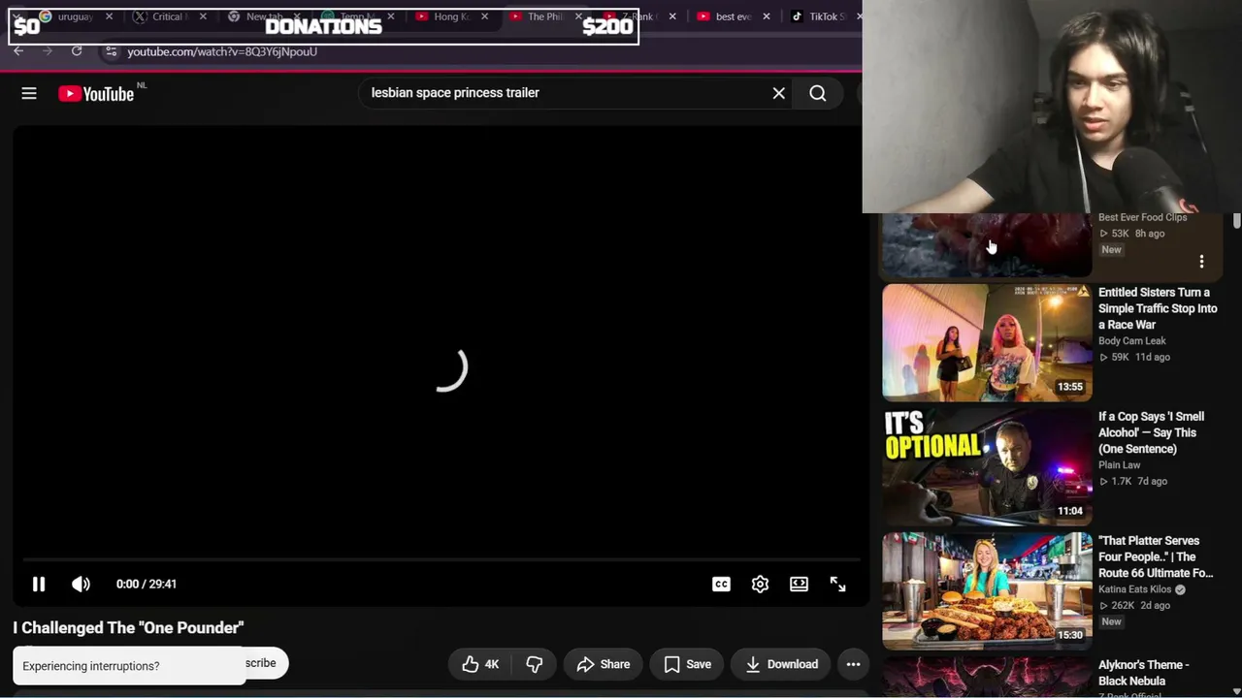Enter full screen on the video
Image resolution: width=1242 pixels, height=698 pixels.
click(837, 584)
